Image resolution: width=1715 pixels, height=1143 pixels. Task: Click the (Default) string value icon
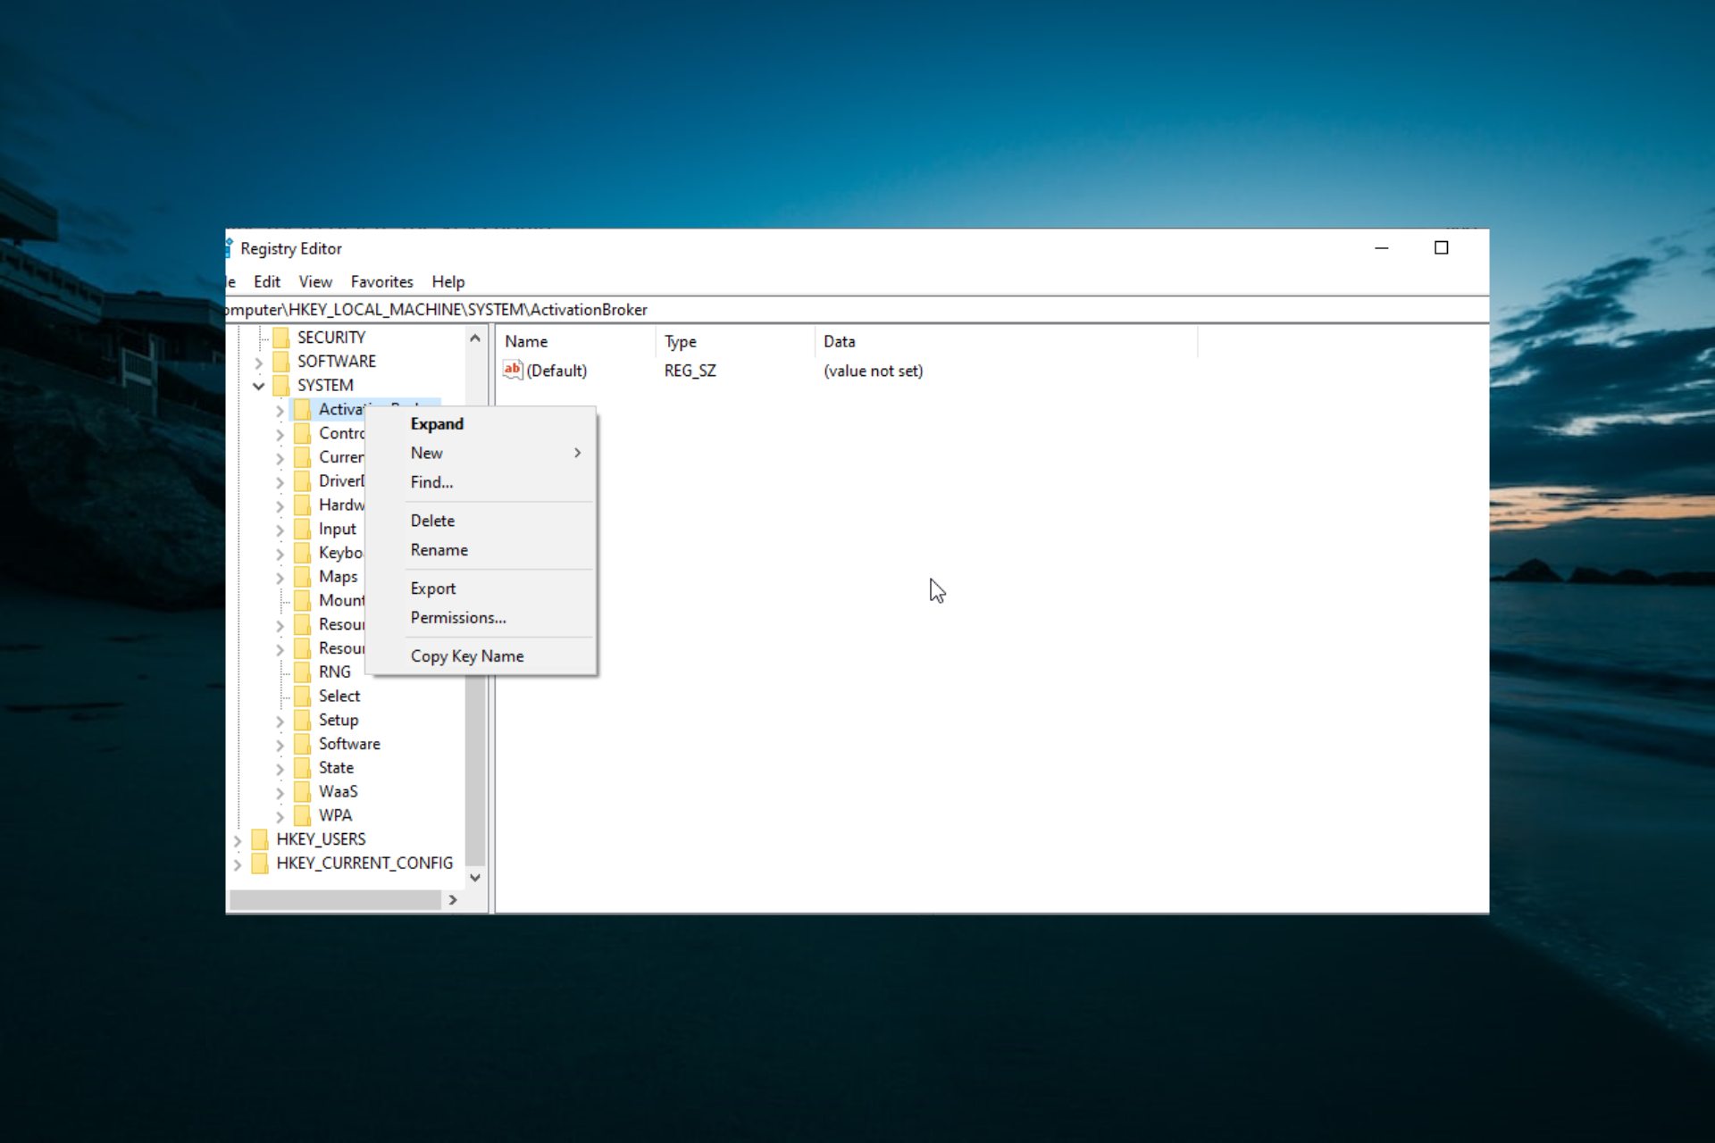click(x=513, y=370)
